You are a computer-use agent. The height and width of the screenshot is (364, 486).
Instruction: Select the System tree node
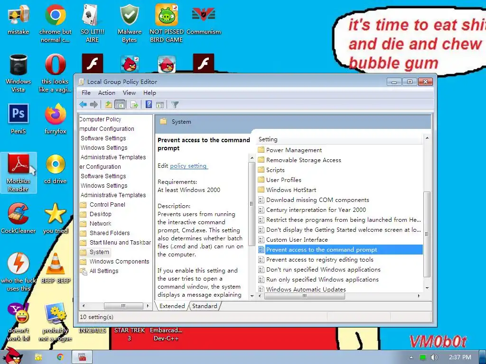[99, 252]
